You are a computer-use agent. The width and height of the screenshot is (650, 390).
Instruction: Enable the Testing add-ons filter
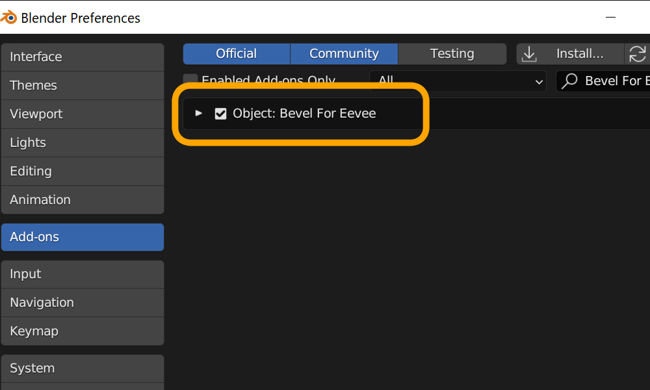click(x=452, y=54)
